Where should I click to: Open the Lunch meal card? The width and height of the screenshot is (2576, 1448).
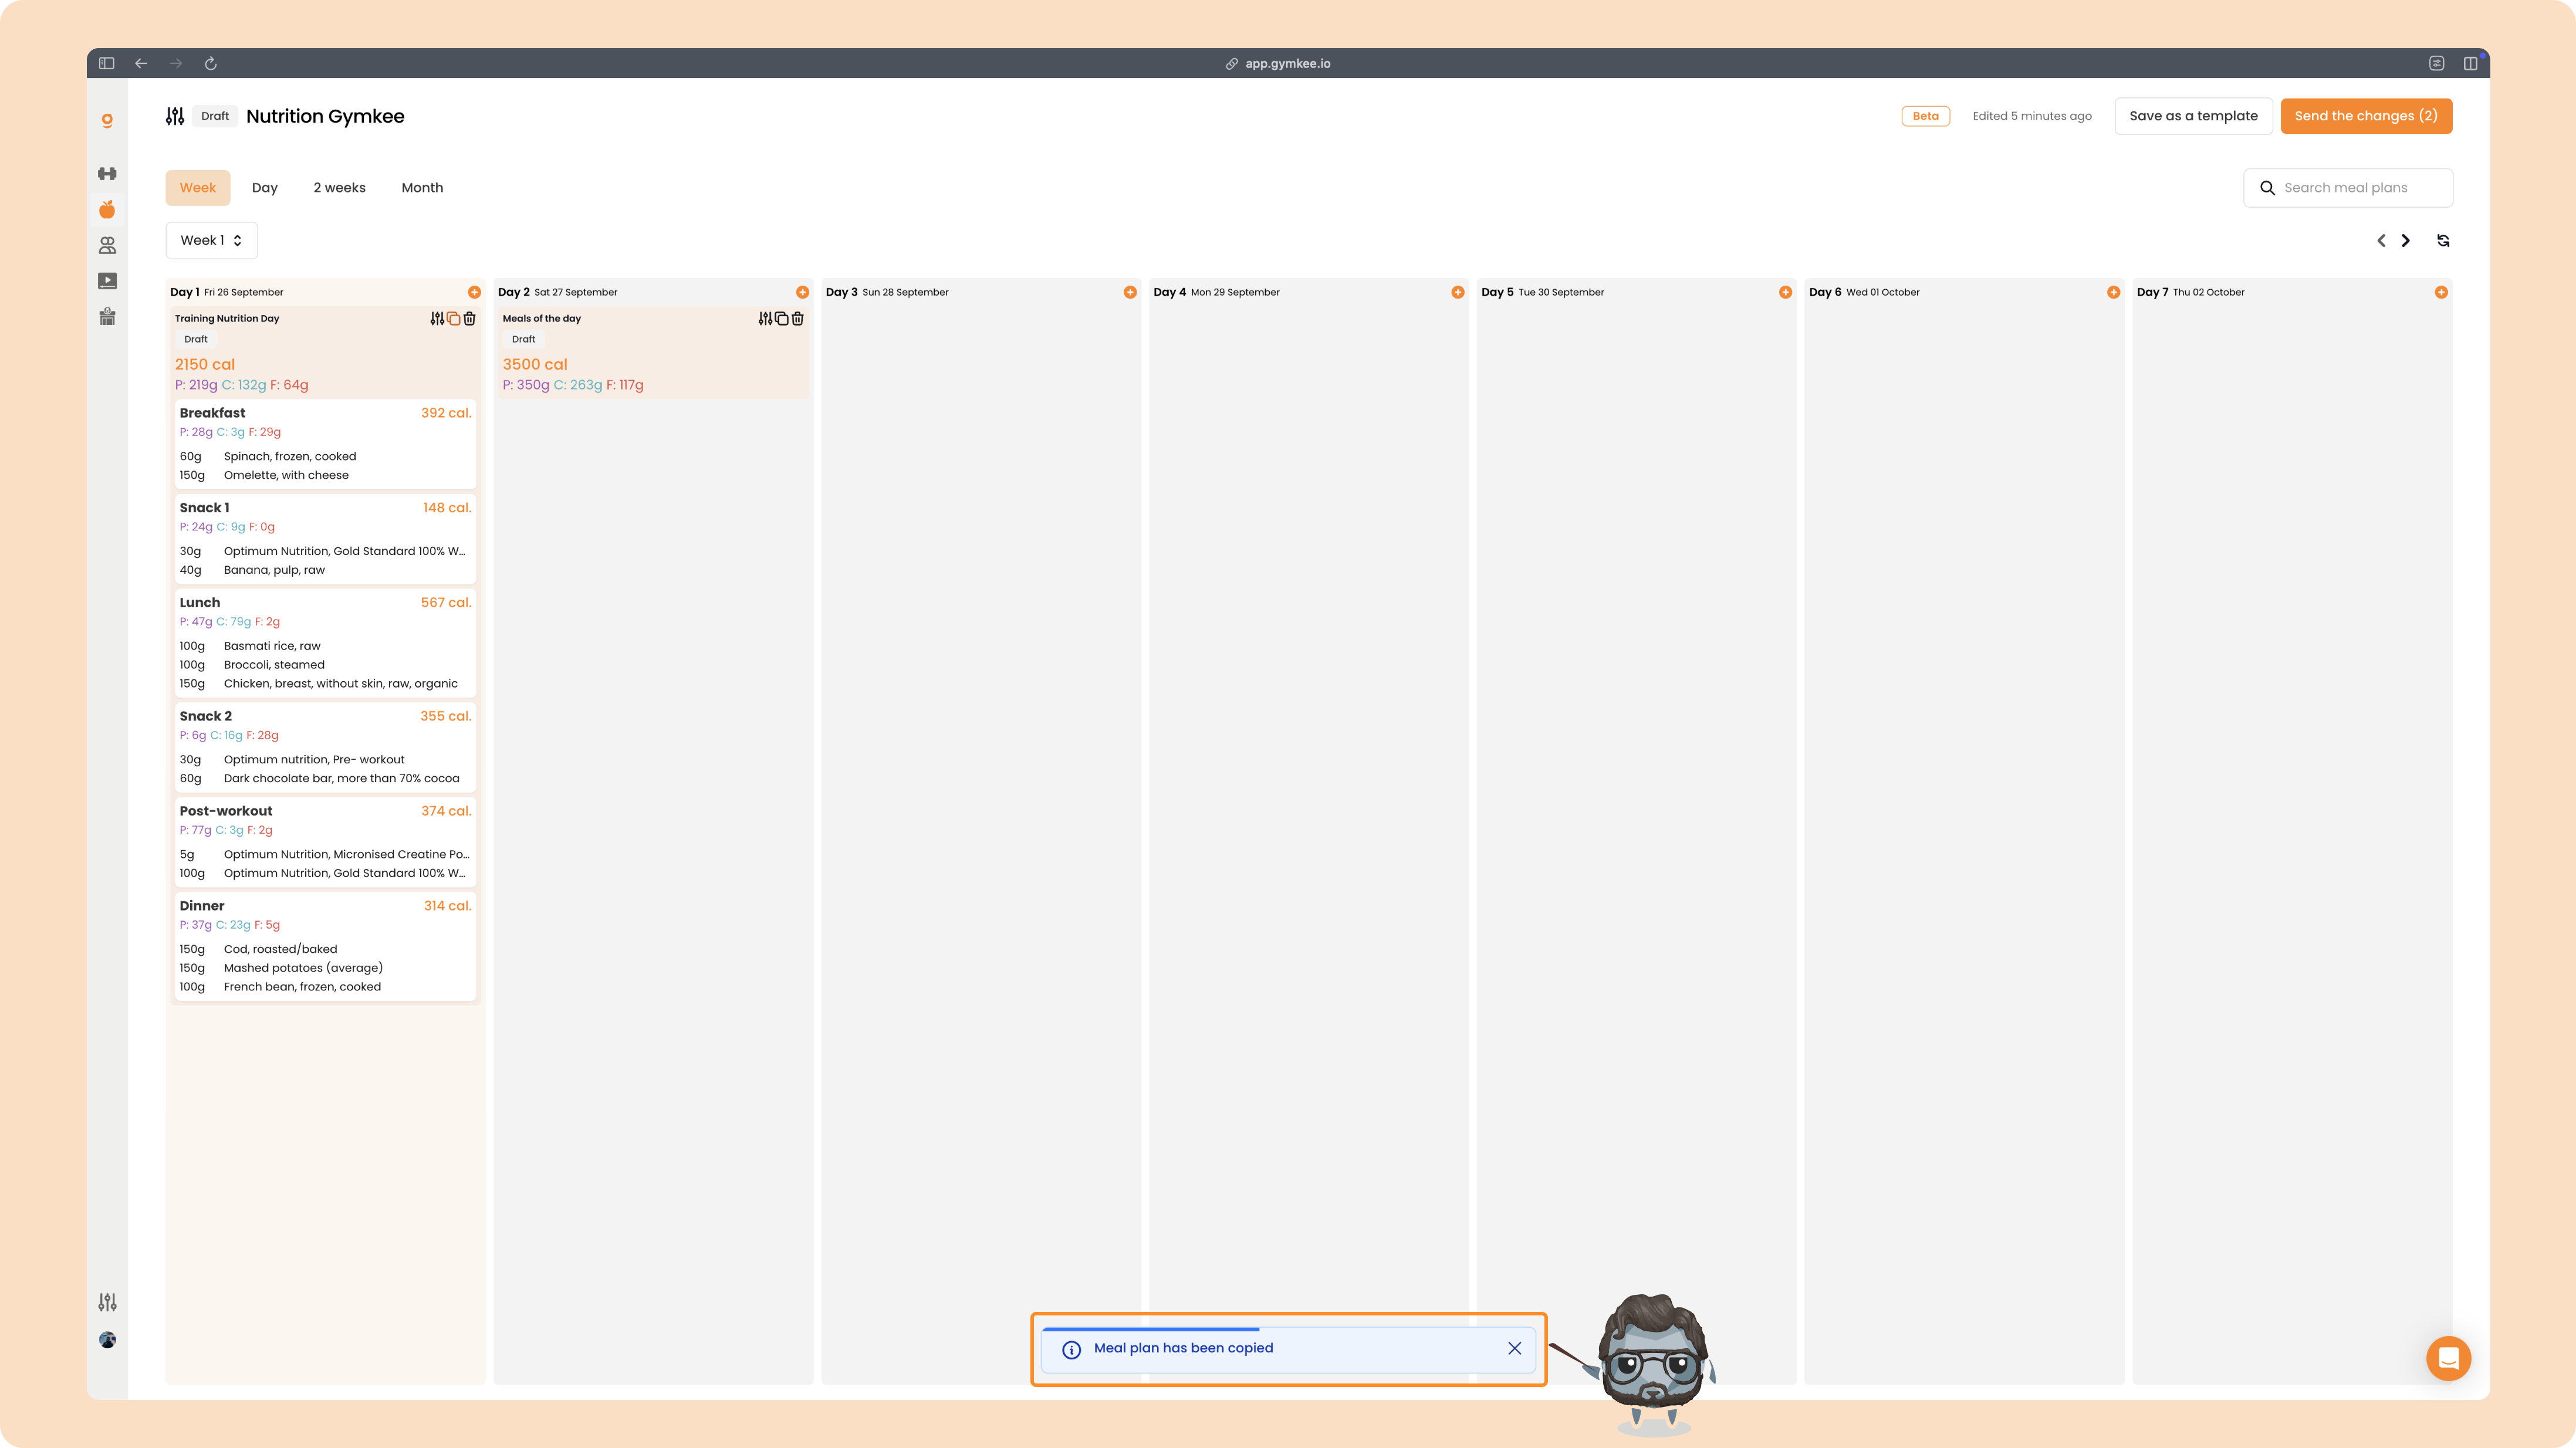click(325, 643)
